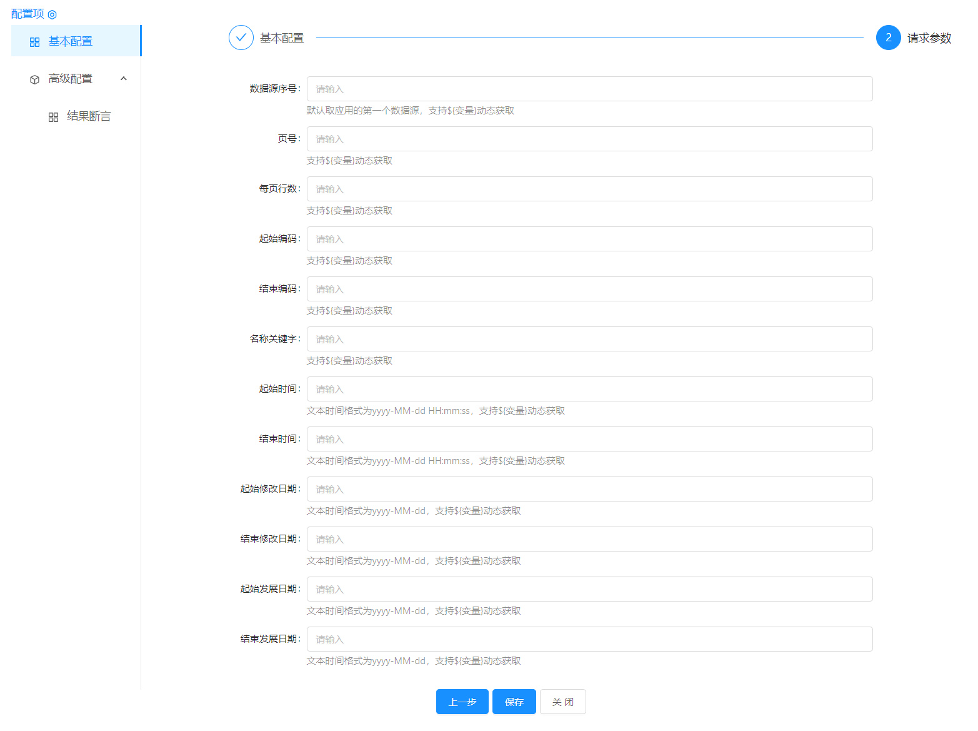Select the 名称关键字 input box
The height and width of the screenshot is (731, 978).
pos(589,339)
